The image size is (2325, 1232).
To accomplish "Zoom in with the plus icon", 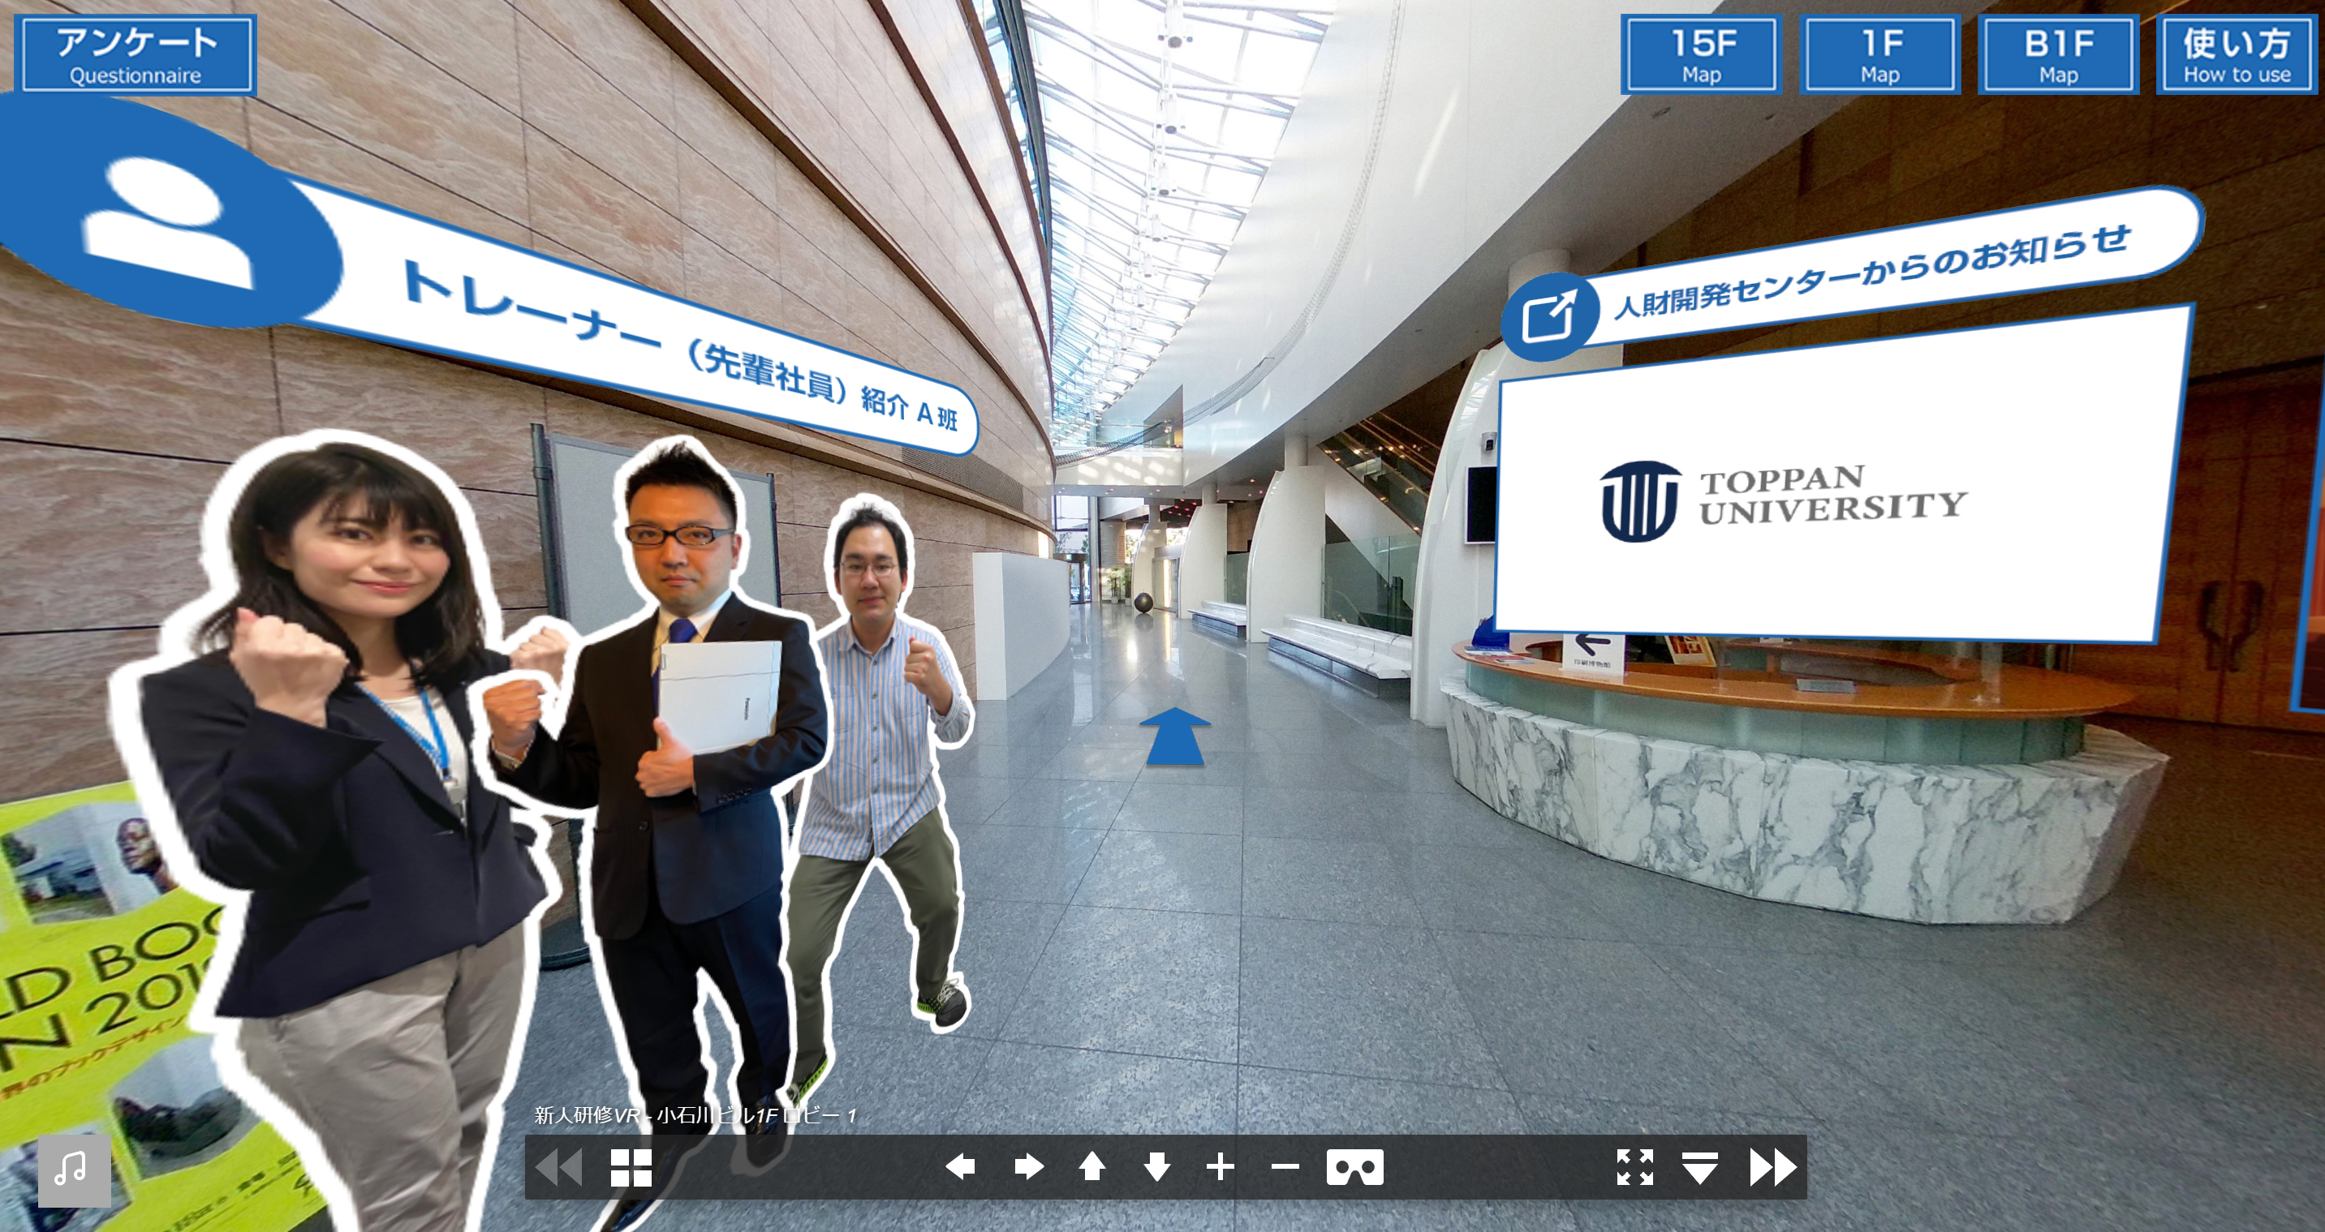I will pyautogui.click(x=1221, y=1167).
